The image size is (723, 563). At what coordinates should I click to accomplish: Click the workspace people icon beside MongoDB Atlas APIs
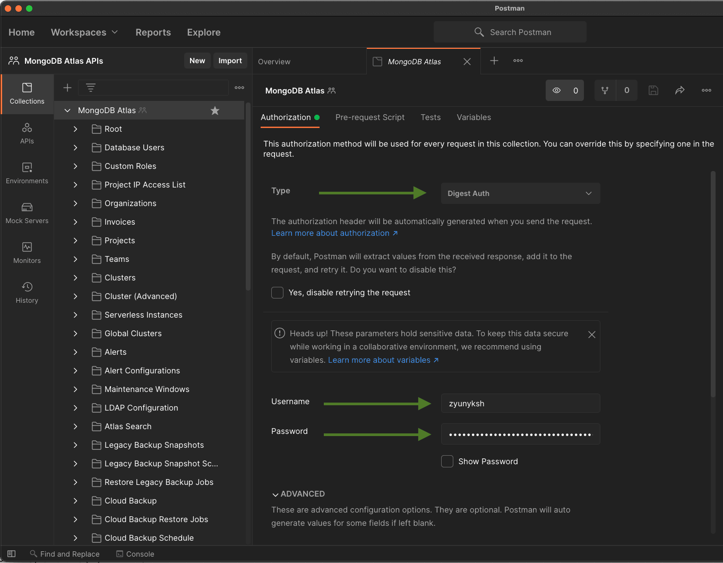(14, 61)
